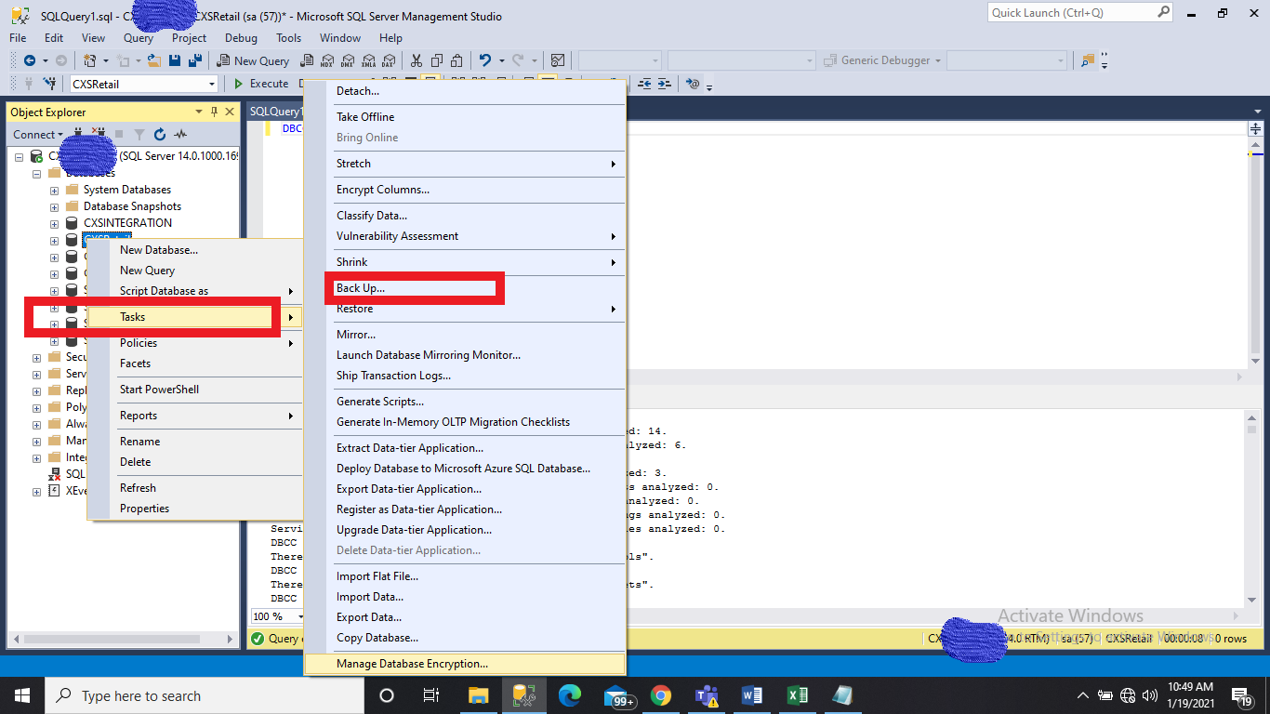Click the DMX query icon

(347, 60)
